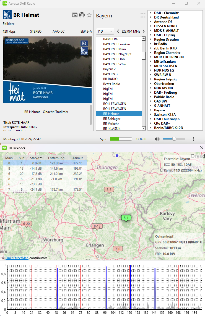This screenshot has height=316, width=205.
Task: Select TII row with 211.2 km distance
Action: (x=45, y=174)
